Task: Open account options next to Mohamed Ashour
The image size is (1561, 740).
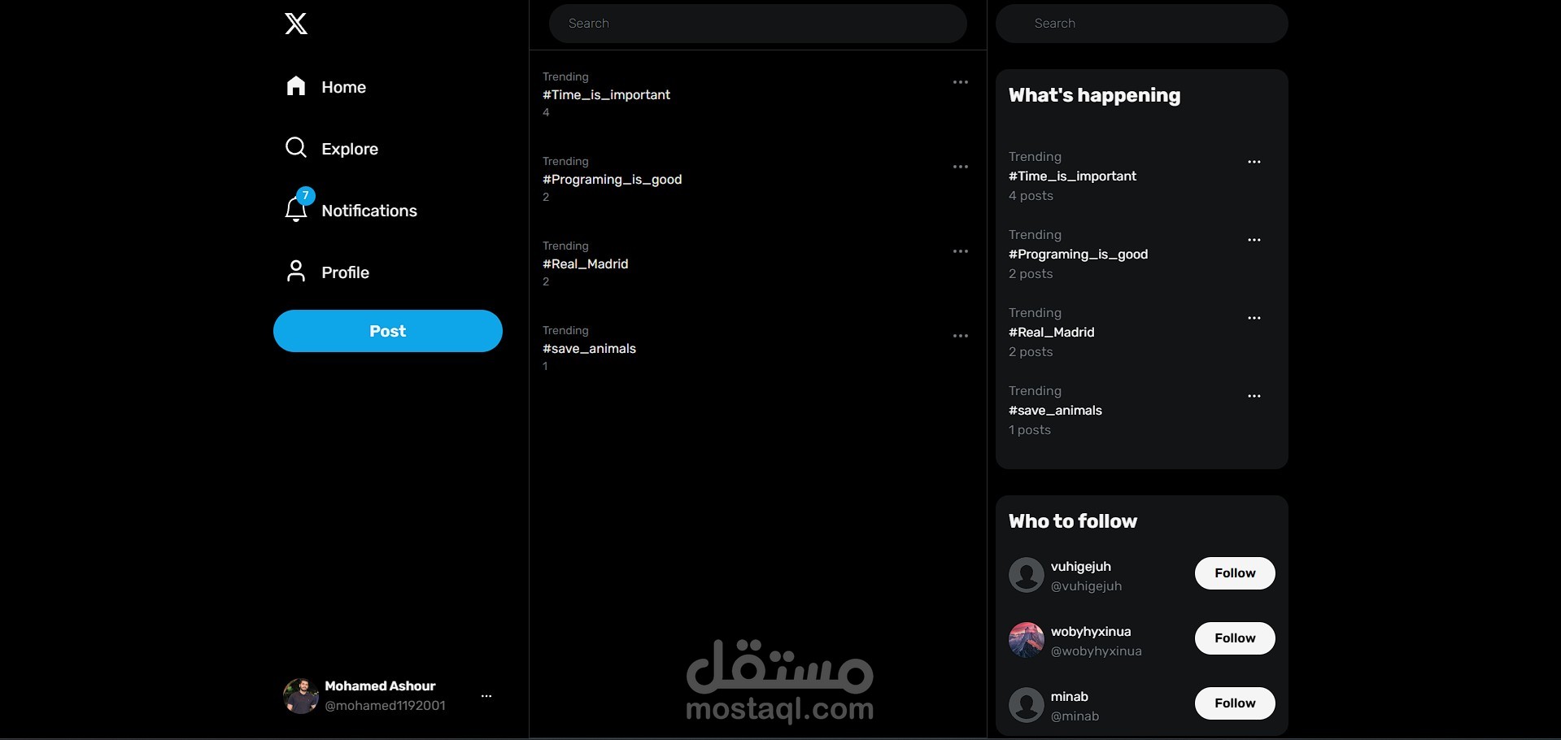Action: pos(486,696)
